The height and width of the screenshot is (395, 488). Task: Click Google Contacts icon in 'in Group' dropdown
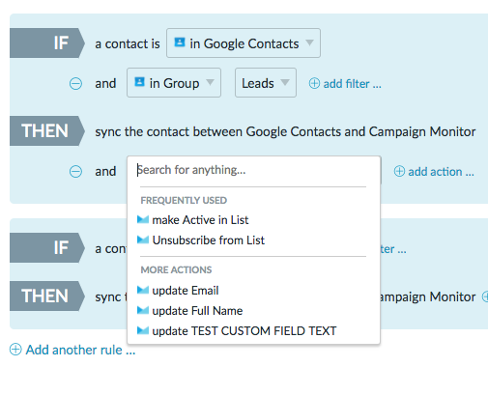(139, 82)
